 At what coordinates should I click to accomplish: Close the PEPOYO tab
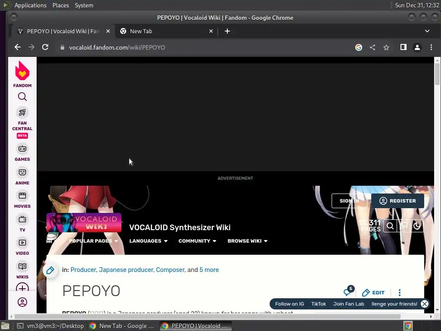point(108,31)
